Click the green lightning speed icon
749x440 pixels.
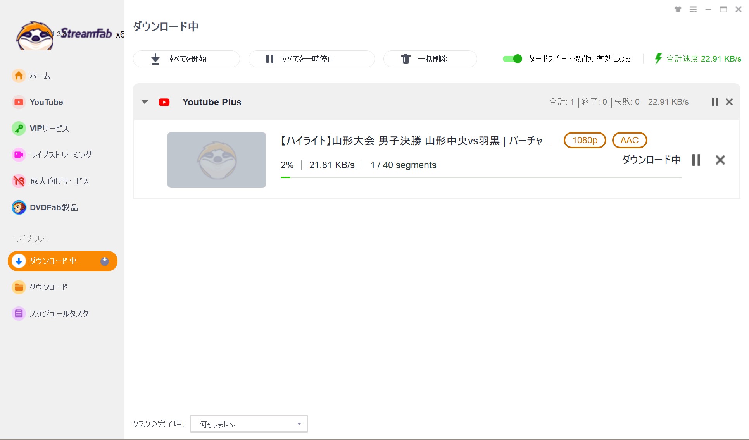point(658,58)
